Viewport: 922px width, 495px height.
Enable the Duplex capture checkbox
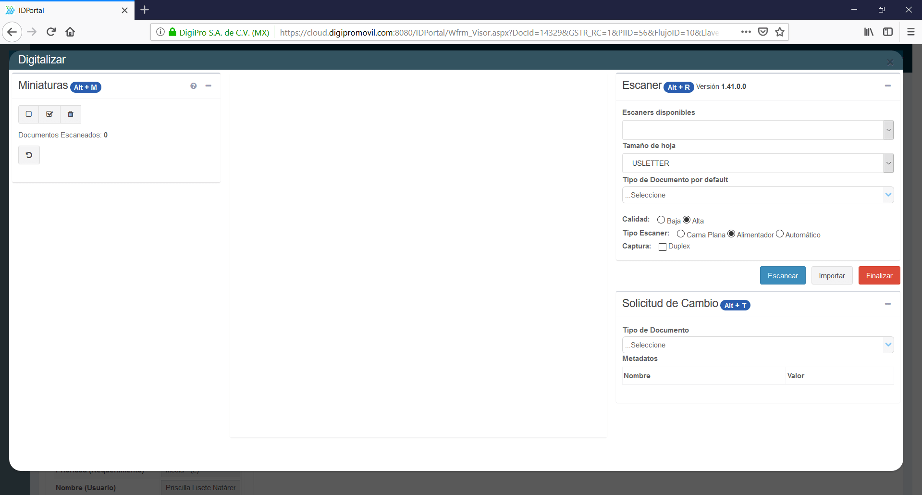tap(663, 247)
